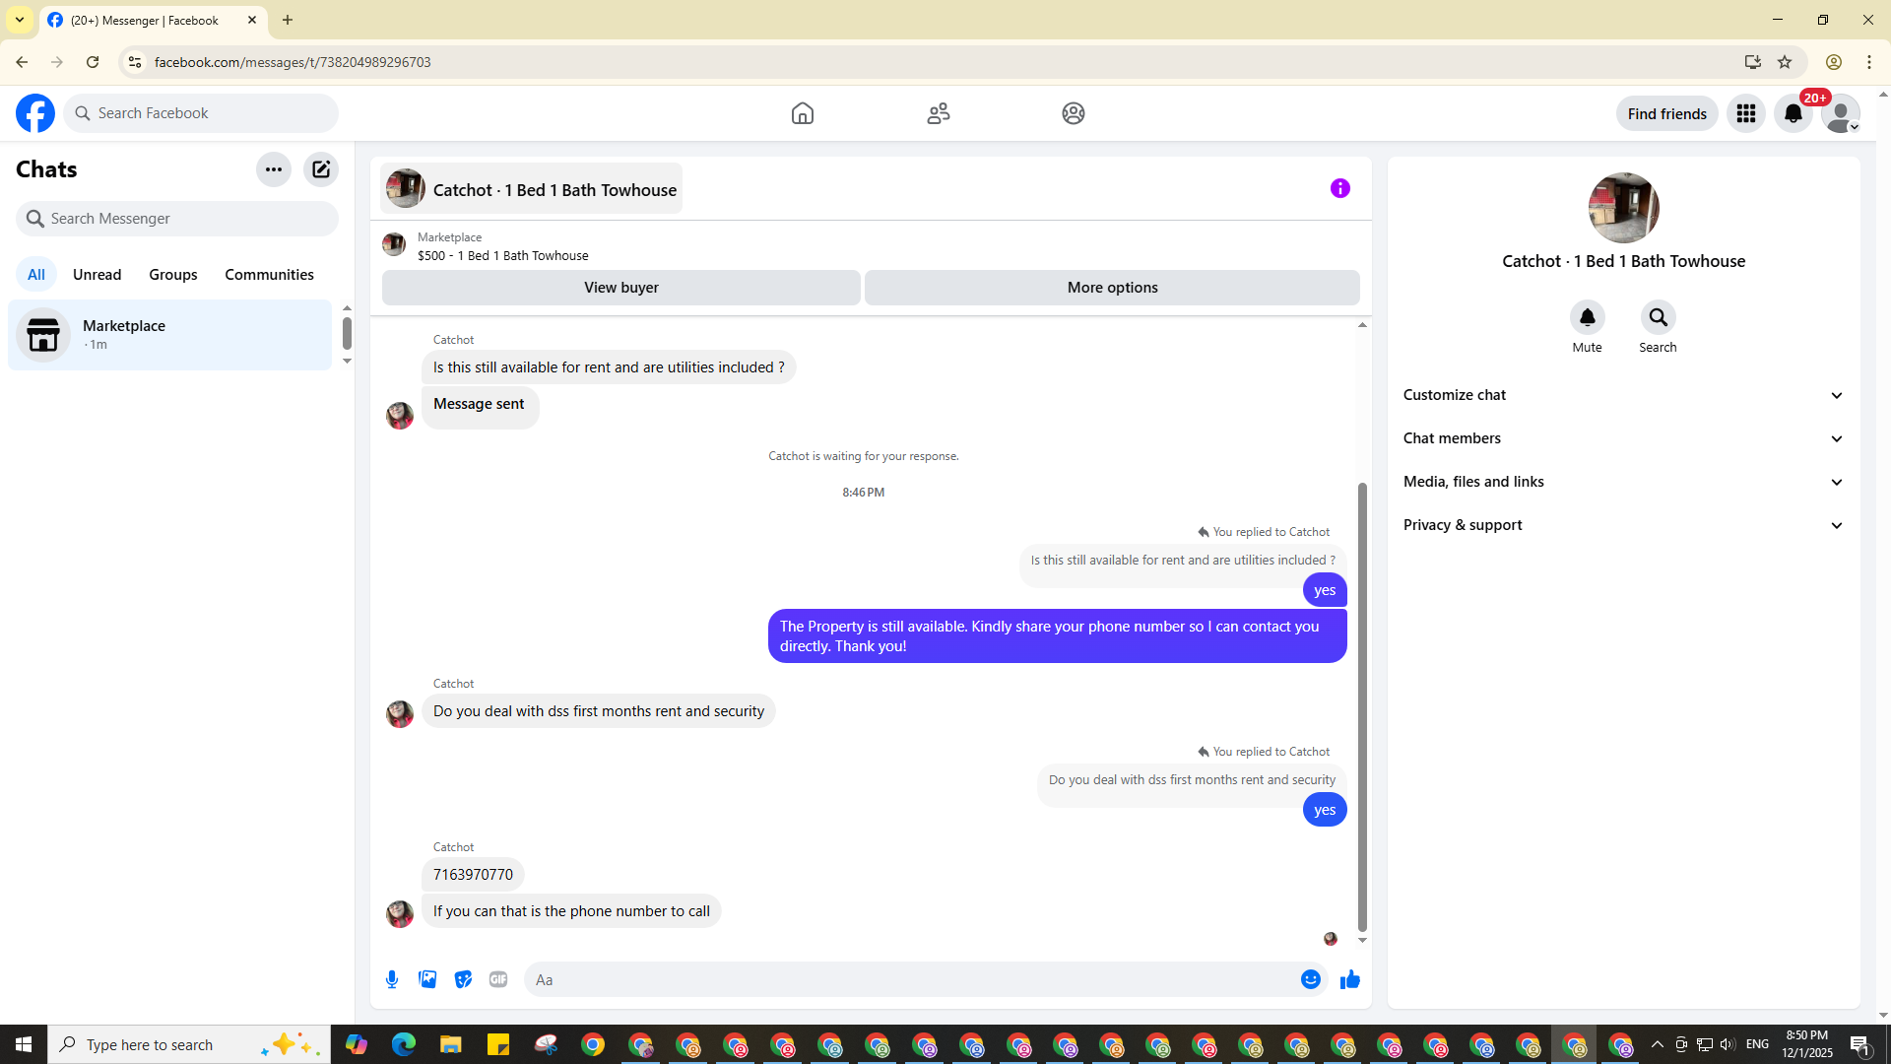This screenshot has width=1891, height=1064.
Task: Click the Windows taskbar search box
Action: click(x=189, y=1044)
